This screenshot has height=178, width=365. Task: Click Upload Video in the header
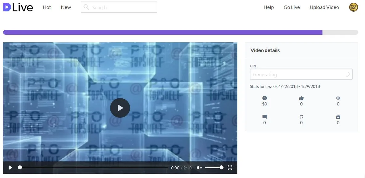click(324, 7)
